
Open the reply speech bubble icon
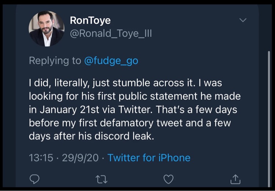(x=34, y=179)
